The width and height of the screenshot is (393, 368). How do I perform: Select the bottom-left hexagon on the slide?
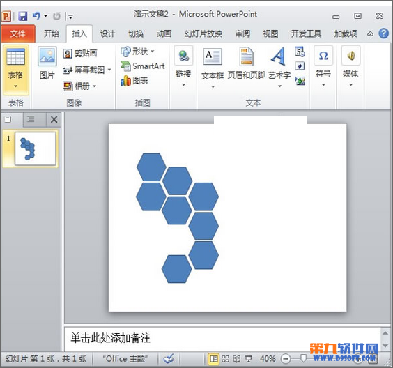(x=177, y=269)
